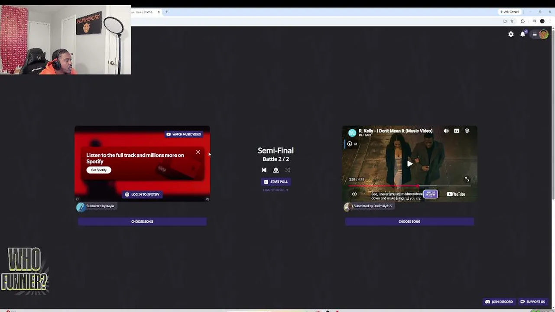Click the Get Spotify button
The height and width of the screenshot is (312, 555).
(99, 170)
